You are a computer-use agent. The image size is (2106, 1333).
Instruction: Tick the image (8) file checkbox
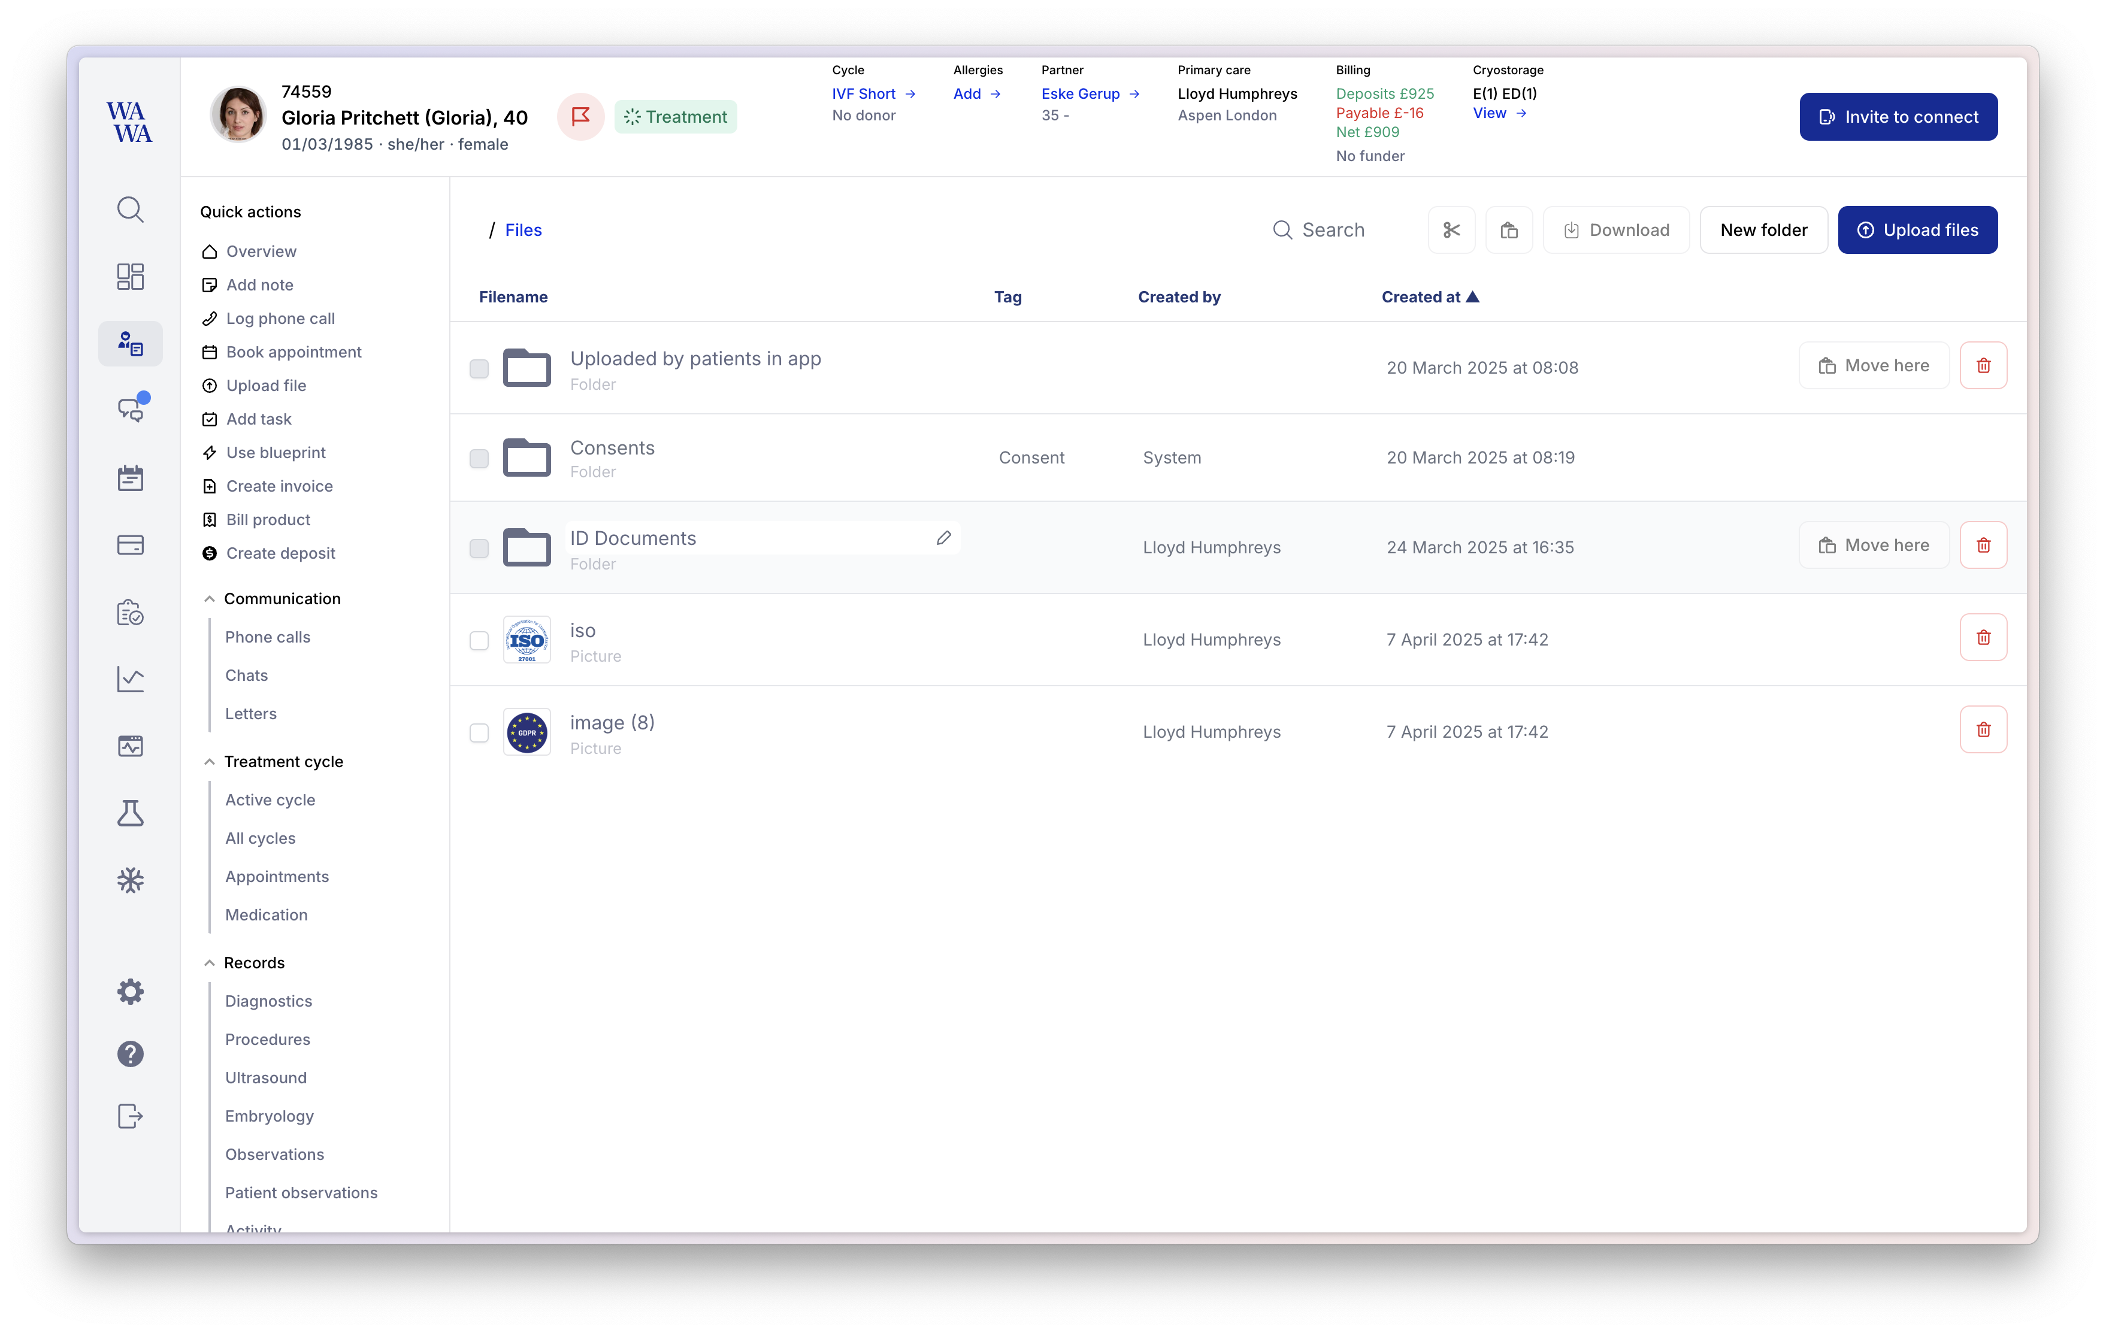click(x=479, y=732)
